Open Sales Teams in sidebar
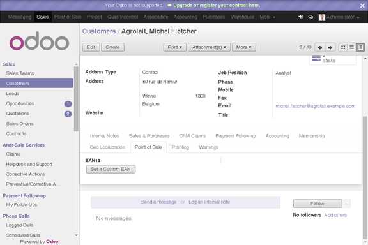The width and height of the screenshot is (368, 245). 20,73
